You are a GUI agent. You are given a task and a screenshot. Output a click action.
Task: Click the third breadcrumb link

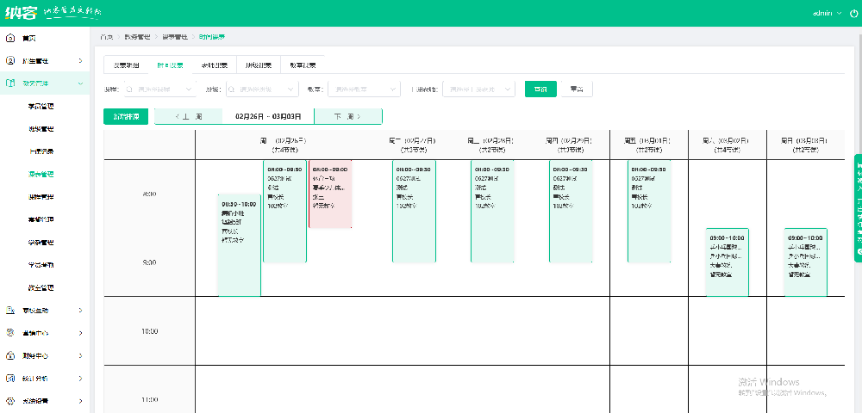[x=174, y=37]
